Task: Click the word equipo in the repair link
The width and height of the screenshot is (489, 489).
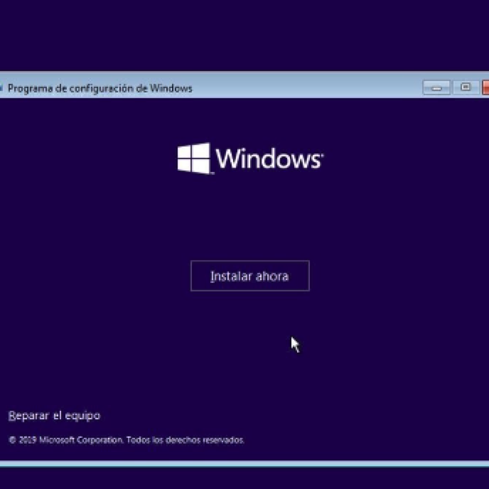Action: (84, 416)
